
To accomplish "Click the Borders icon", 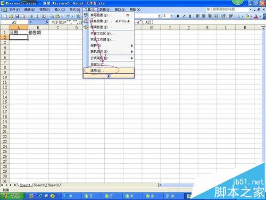I will 238,16.
